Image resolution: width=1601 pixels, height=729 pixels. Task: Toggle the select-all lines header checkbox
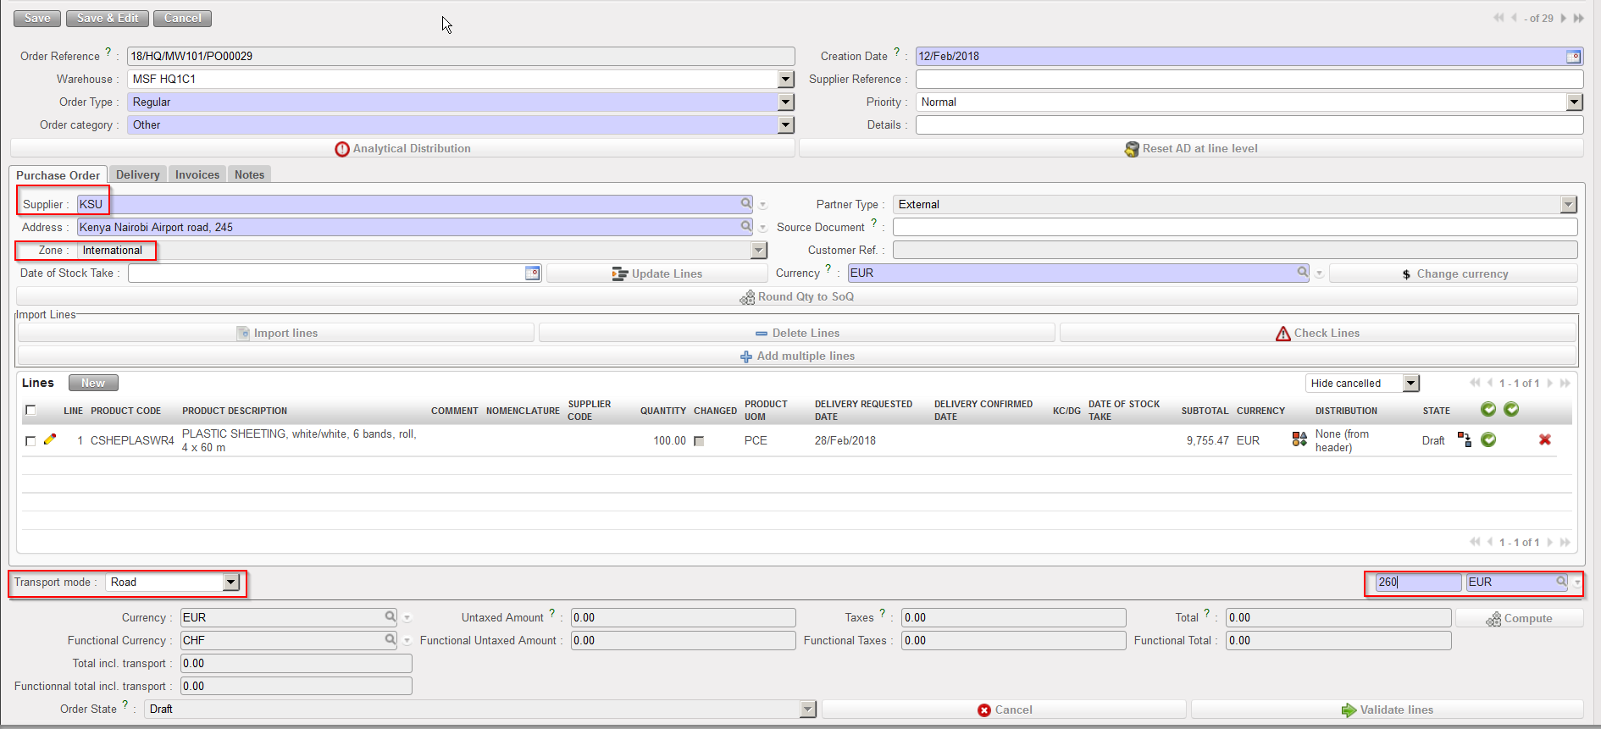coord(30,411)
